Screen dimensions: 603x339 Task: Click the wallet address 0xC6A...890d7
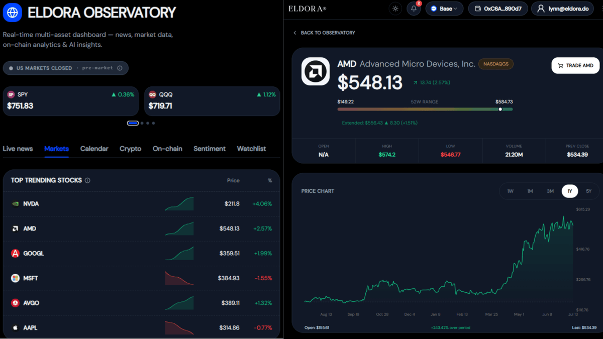pyautogui.click(x=497, y=9)
